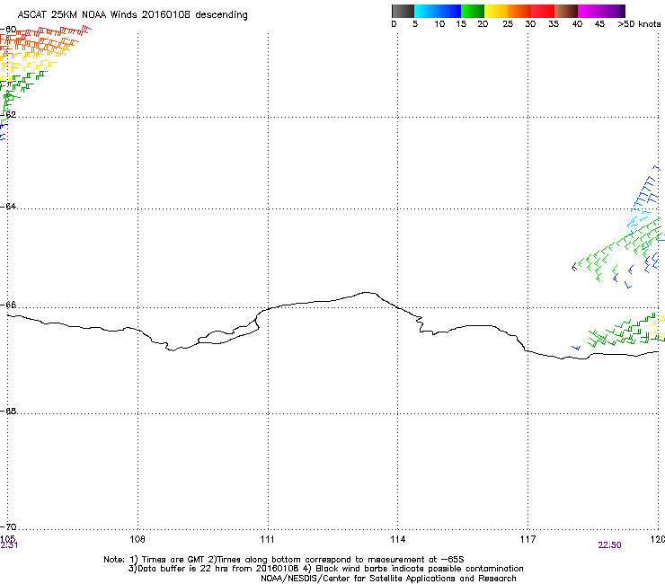Screen dimensions: 665x584
Task: Click the 'Times are GMT' note line
Action: 284,560
